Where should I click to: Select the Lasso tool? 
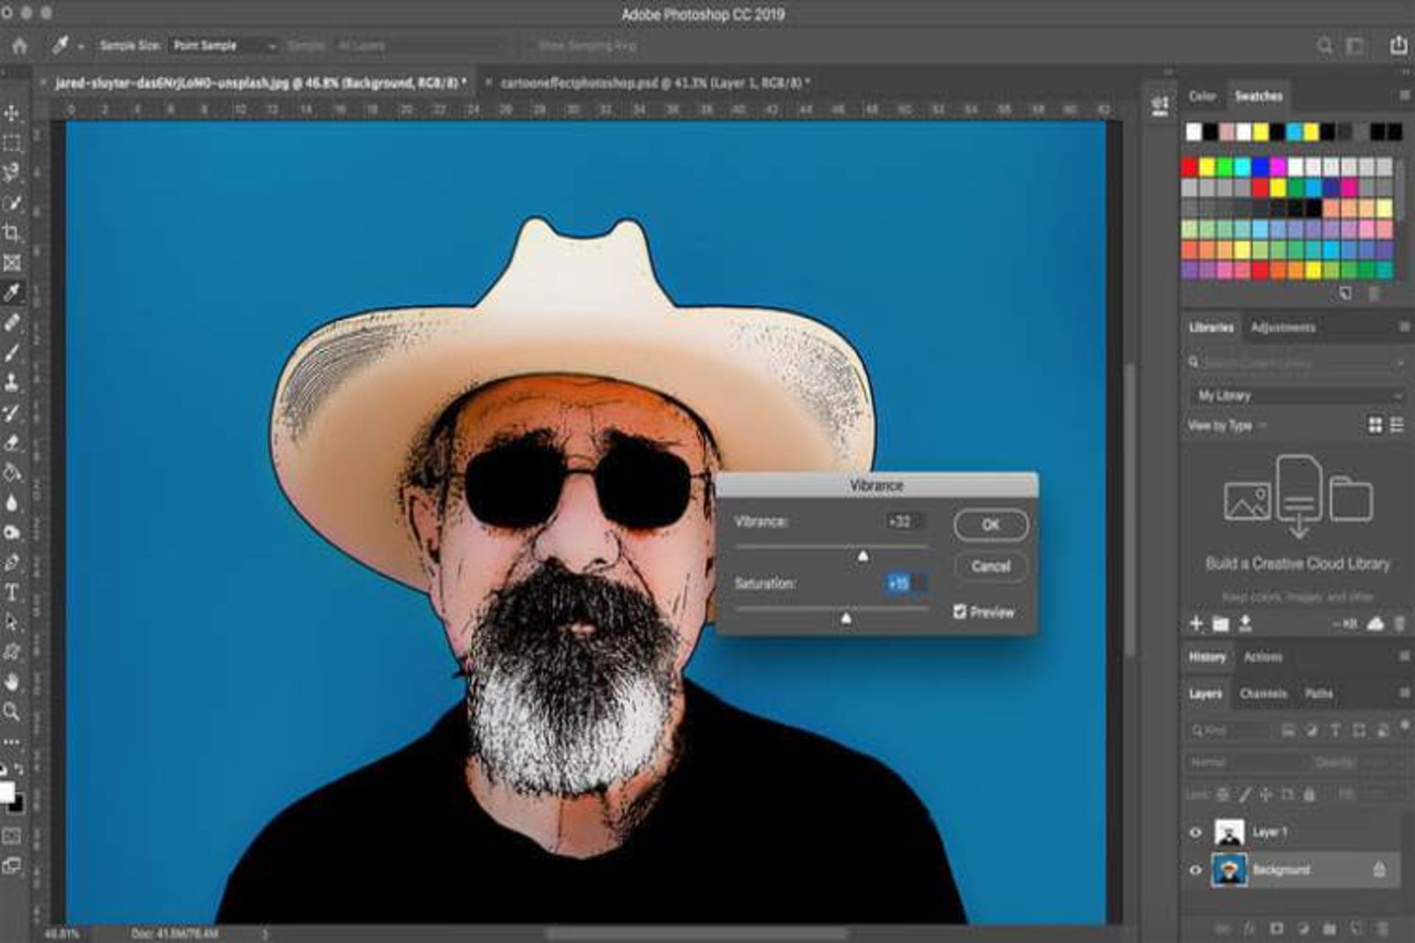tap(12, 172)
